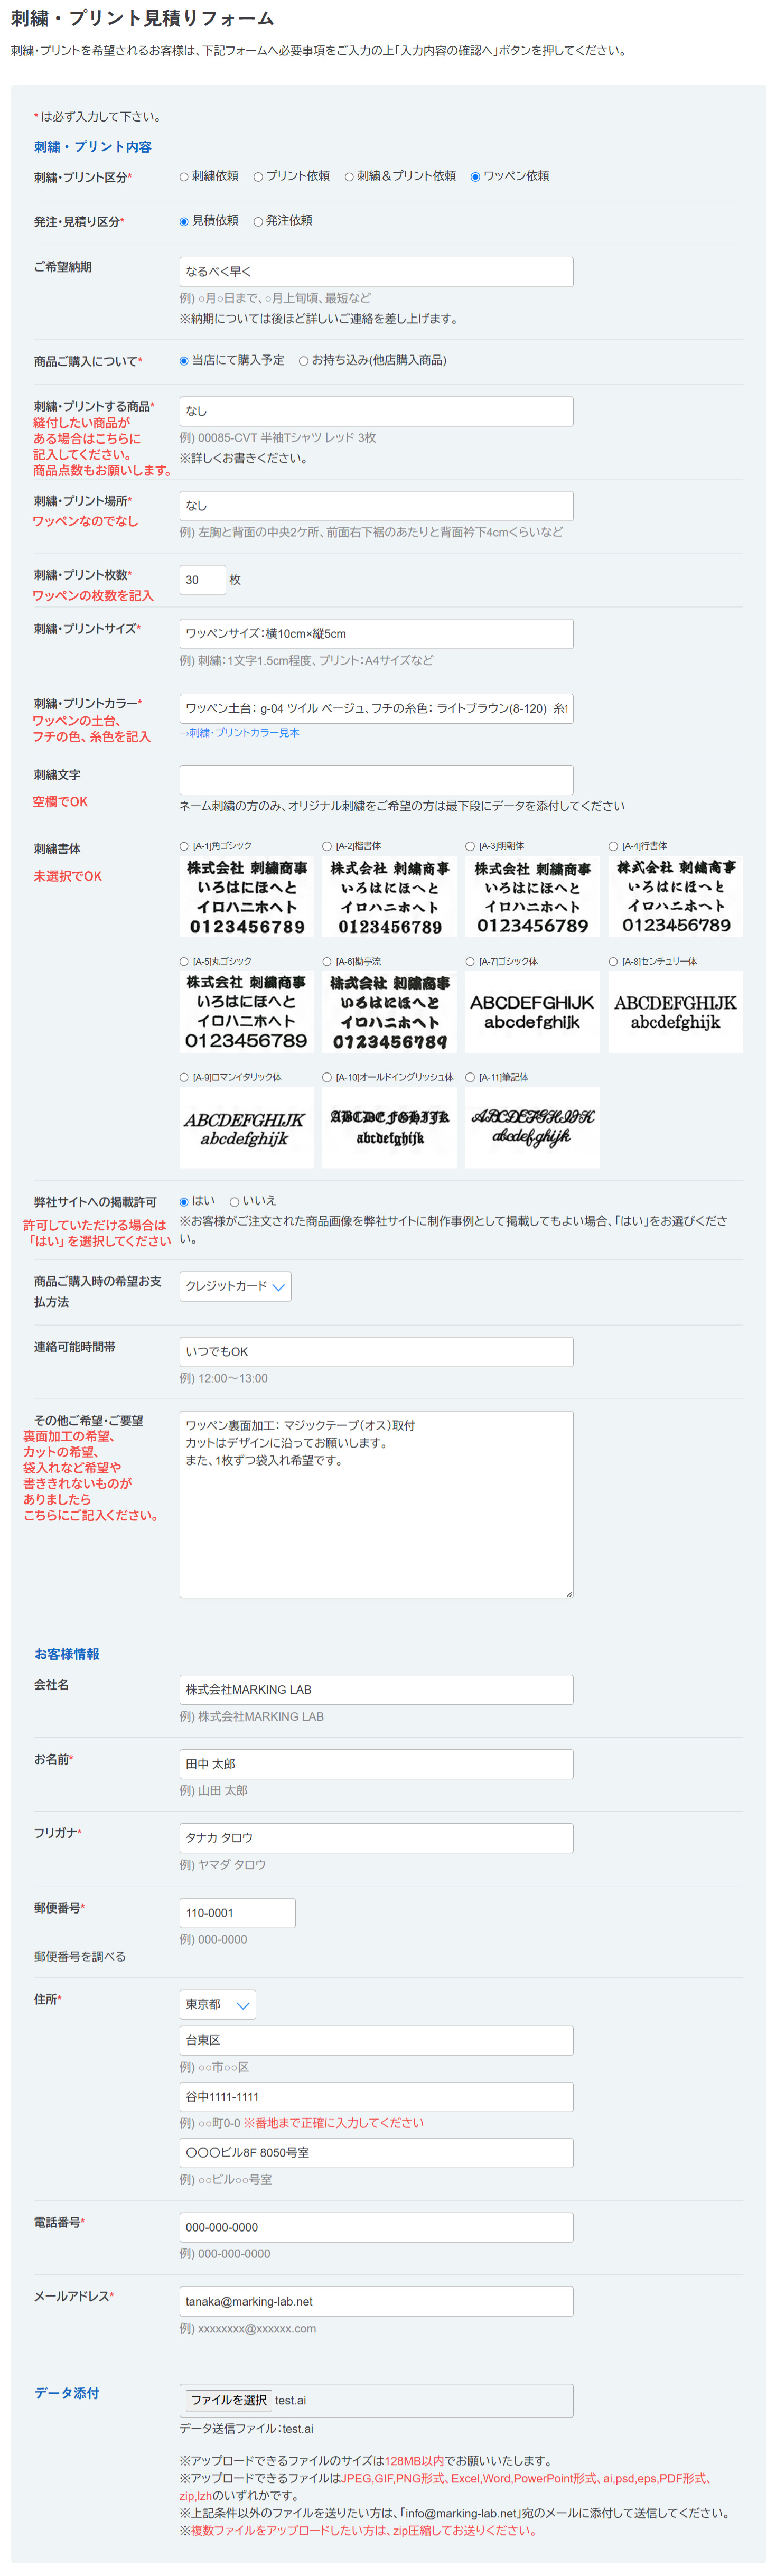776x2576 pixels.
Task: Select はい for site publication permission
Action: (184, 1202)
